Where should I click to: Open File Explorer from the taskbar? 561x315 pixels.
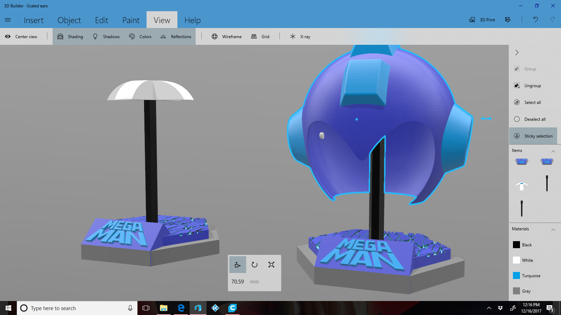(x=163, y=308)
